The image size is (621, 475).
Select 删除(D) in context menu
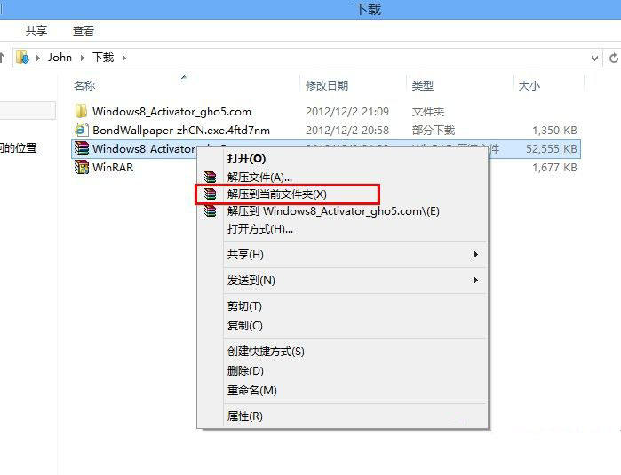pyautogui.click(x=245, y=371)
